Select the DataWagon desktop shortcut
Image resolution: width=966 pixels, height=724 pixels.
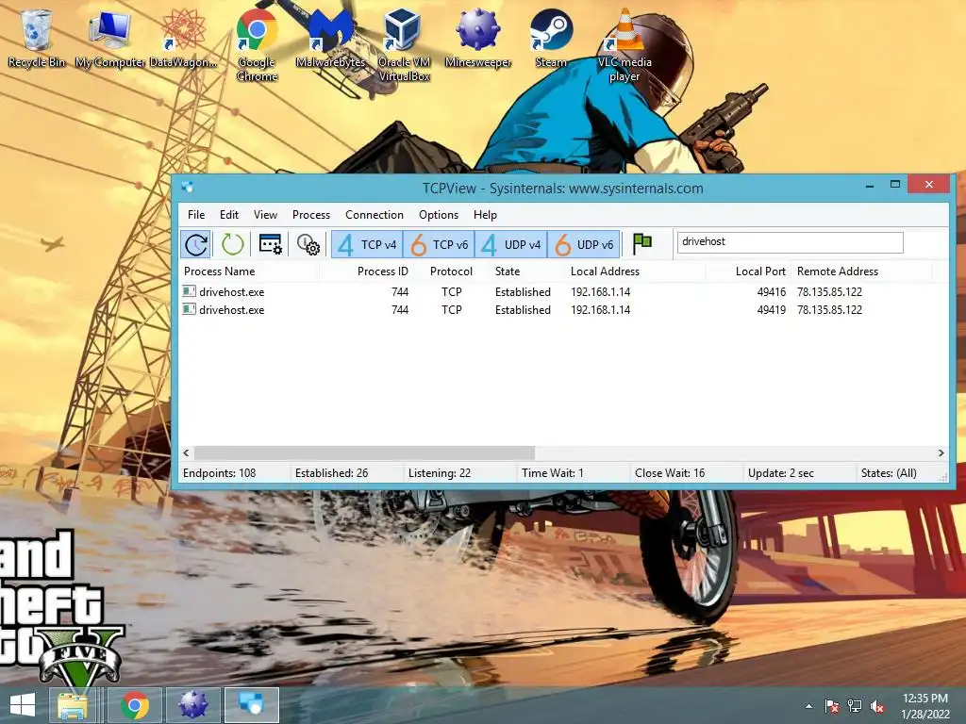pyautogui.click(x=183, y=39)
